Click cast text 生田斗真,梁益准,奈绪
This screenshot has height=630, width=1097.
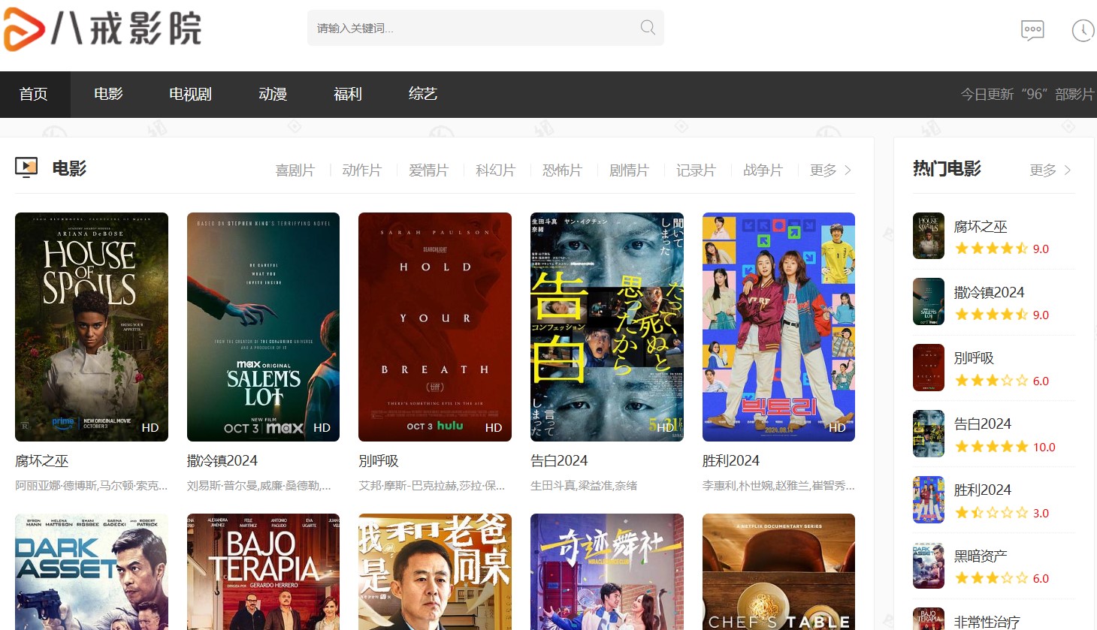pyautogui.click(x=584, y=486)
